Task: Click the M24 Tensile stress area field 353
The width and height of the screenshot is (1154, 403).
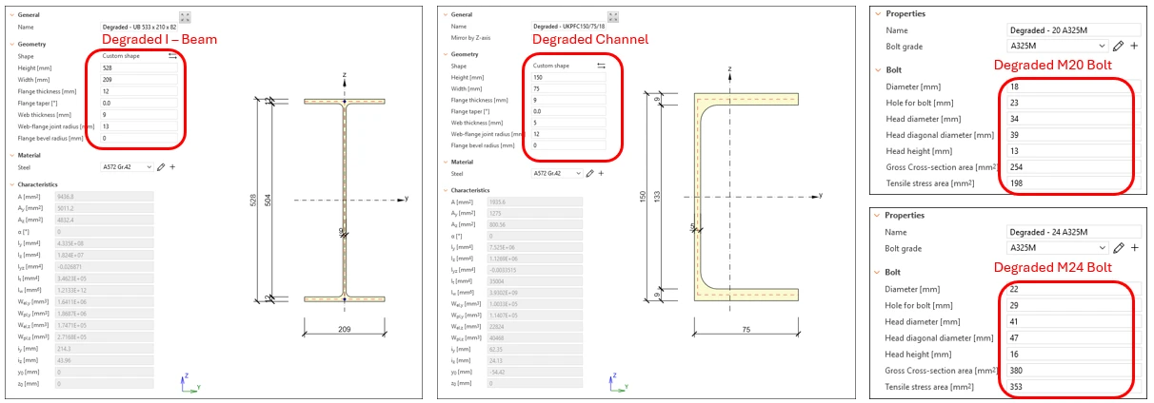Action: coord(1074,386)
